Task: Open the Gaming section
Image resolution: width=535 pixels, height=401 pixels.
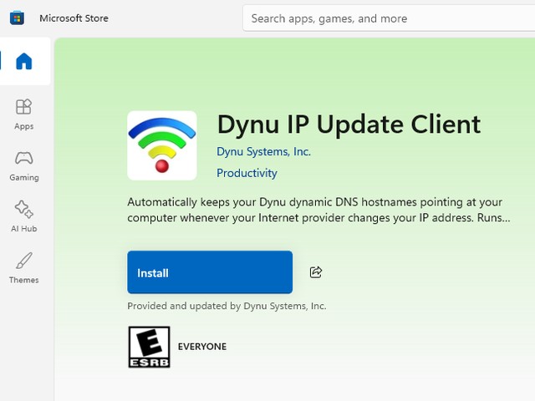Action: [x=24, y=165]
